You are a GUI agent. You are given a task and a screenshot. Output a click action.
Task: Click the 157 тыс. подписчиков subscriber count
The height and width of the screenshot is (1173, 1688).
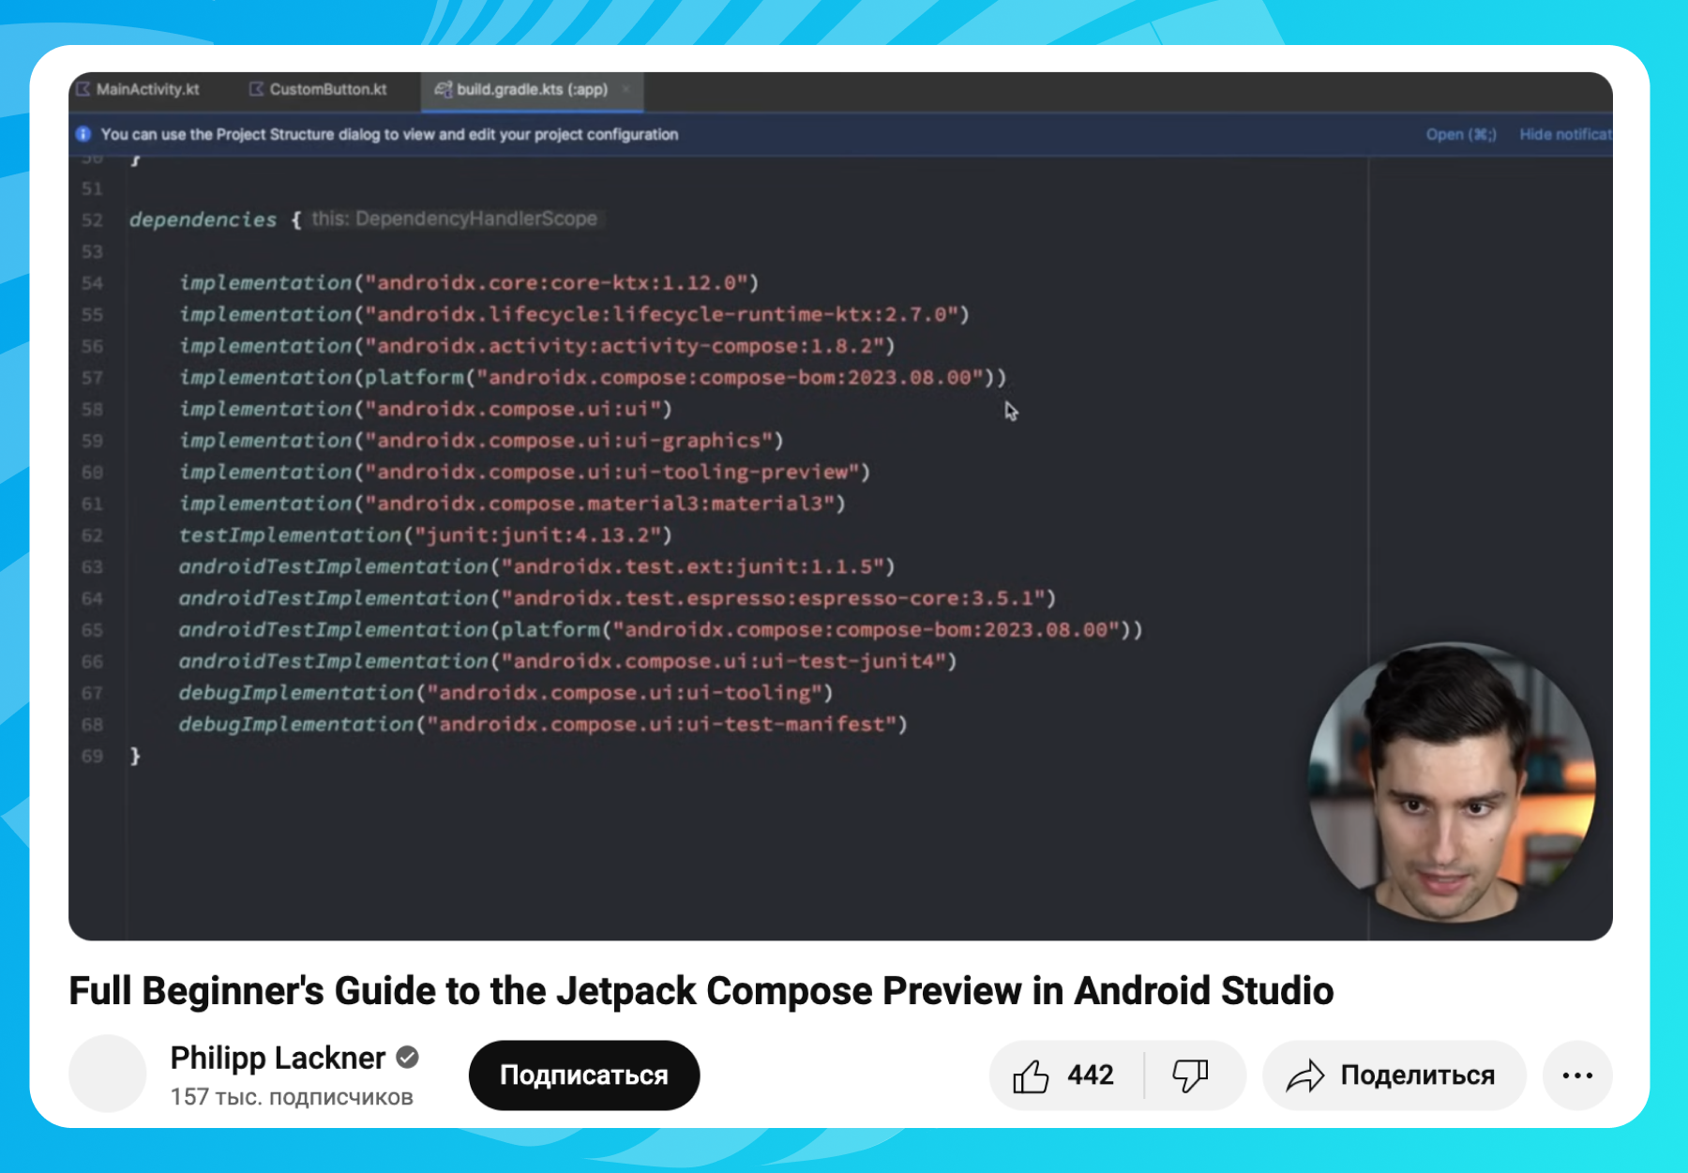click(x=292, y=1097)
